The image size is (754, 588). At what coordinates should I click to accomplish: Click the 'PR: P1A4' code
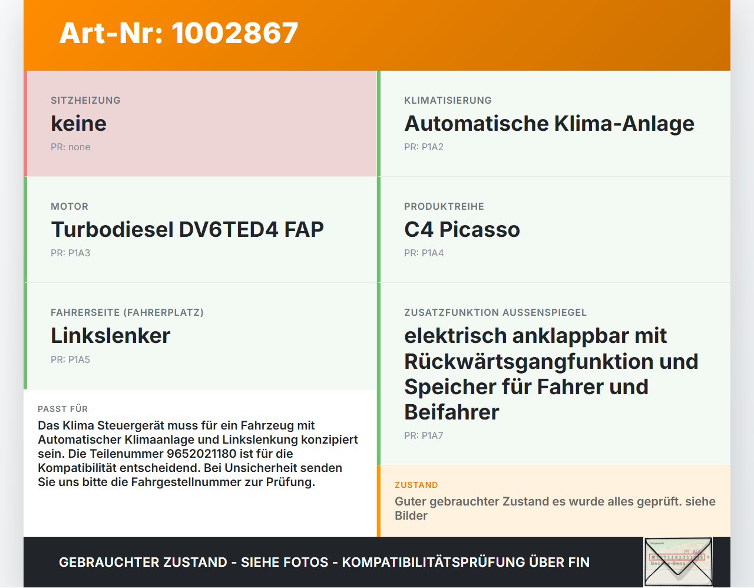pos(424,253)
